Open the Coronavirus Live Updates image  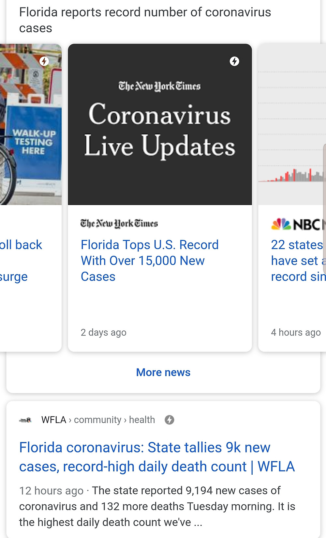(x=160, y=124)
